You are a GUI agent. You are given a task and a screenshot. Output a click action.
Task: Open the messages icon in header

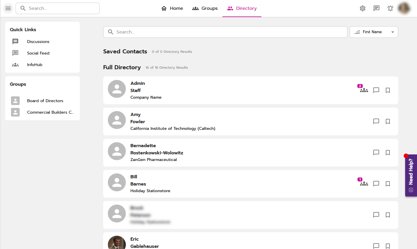point(377,8)
